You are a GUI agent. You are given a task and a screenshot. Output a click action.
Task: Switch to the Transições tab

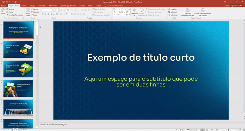click(42, 6)
